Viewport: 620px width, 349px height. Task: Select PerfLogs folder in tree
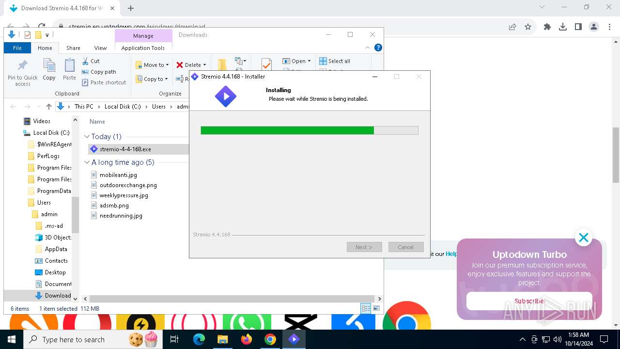48,156
